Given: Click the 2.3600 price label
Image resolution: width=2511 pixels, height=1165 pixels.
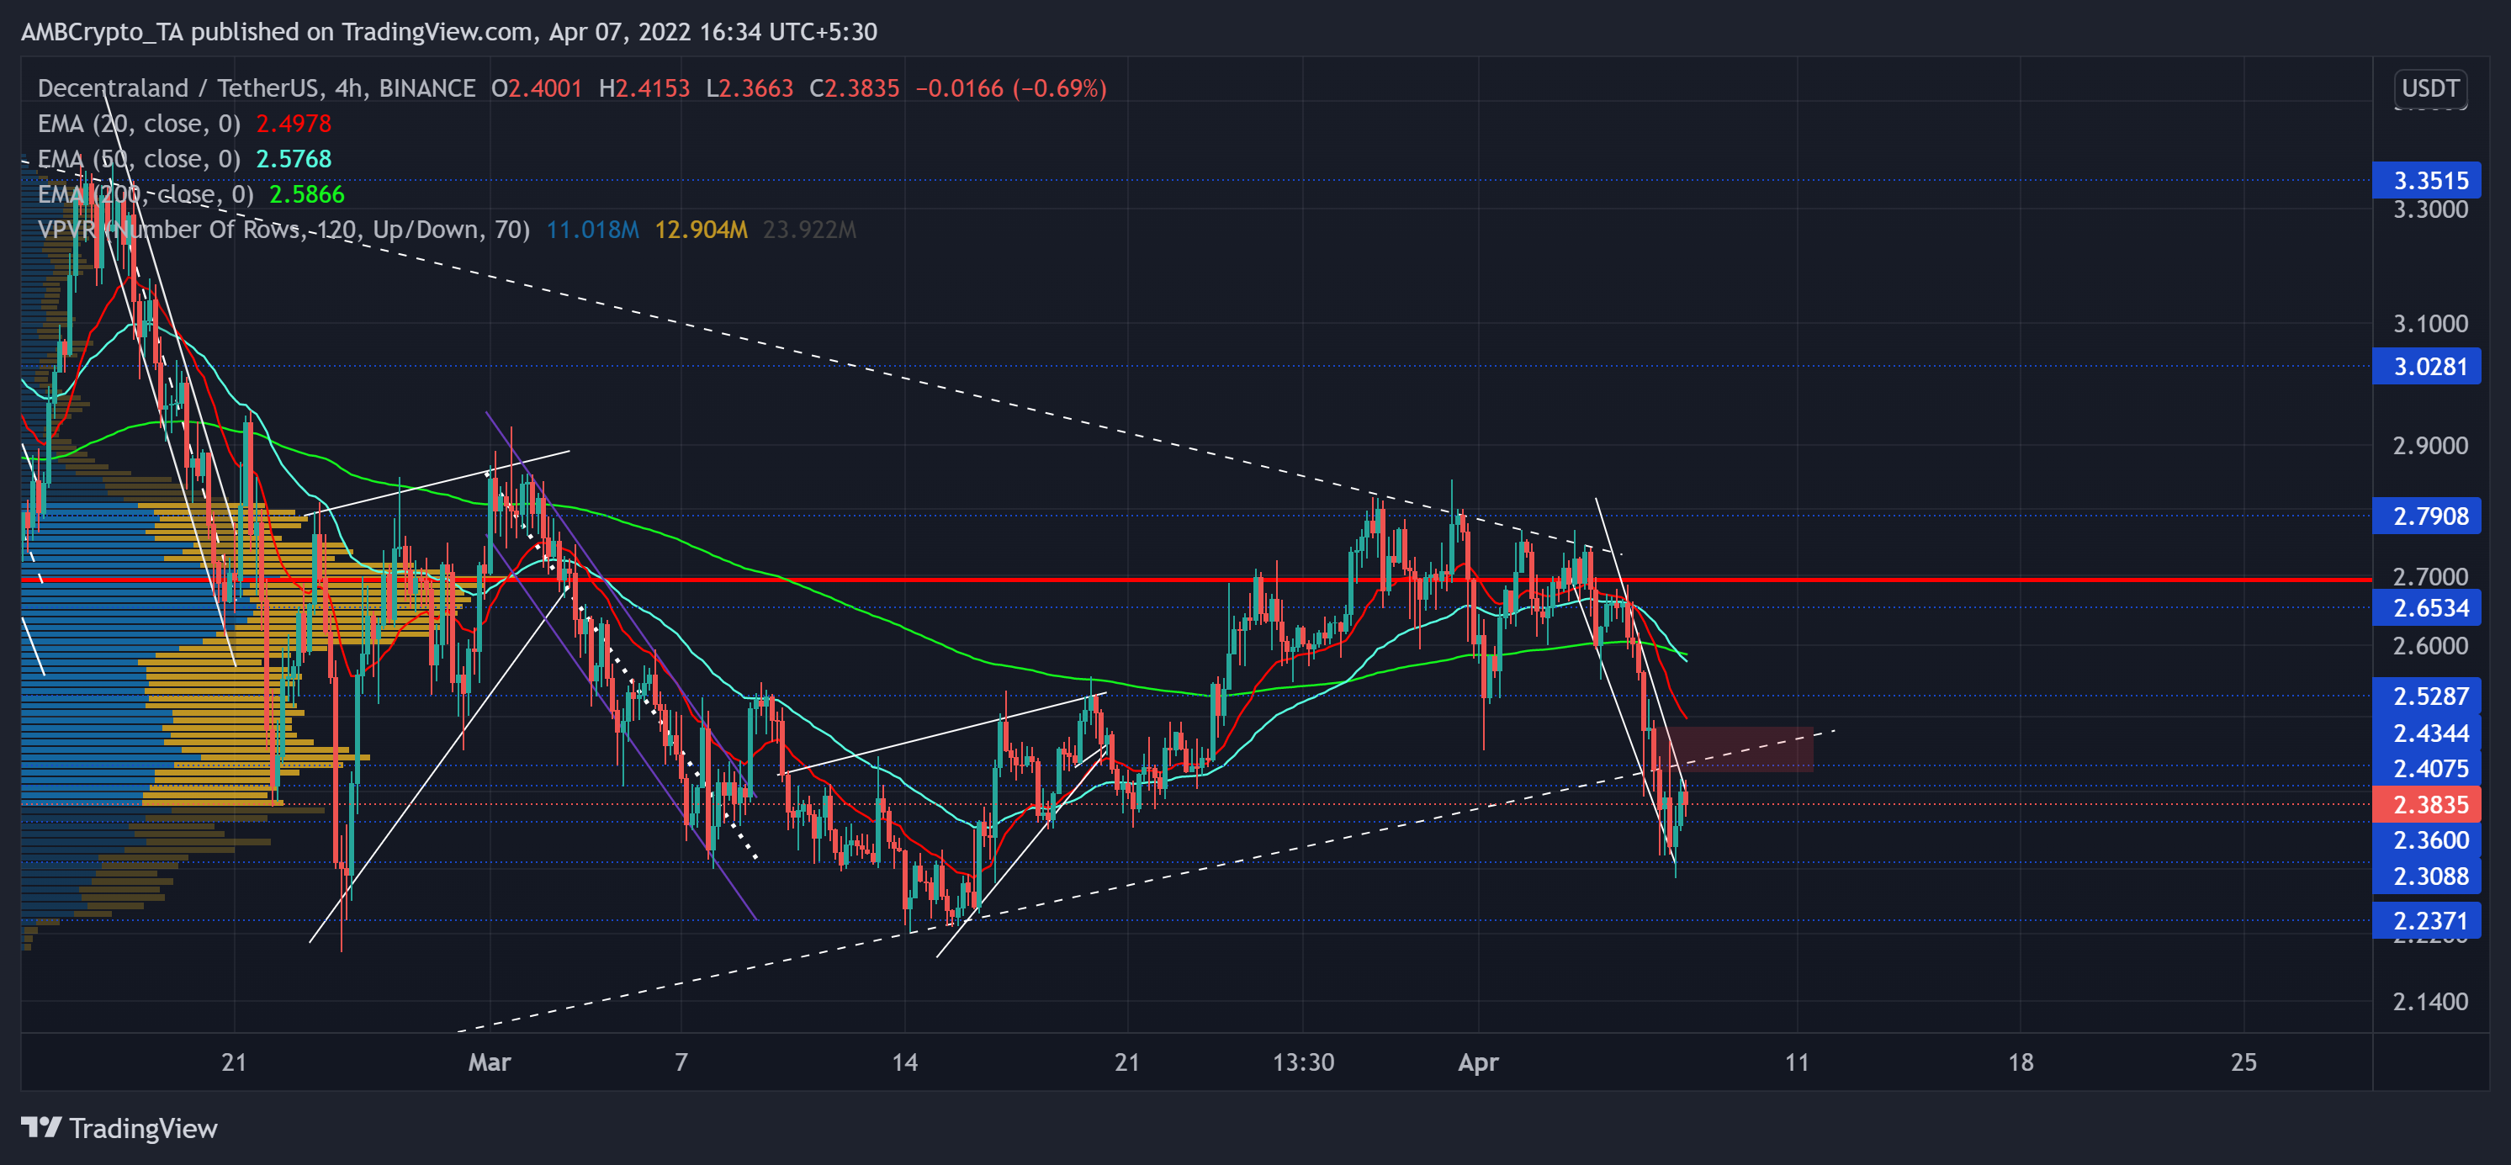Looking at the screenshot, I should click(x=2426, y=839).
